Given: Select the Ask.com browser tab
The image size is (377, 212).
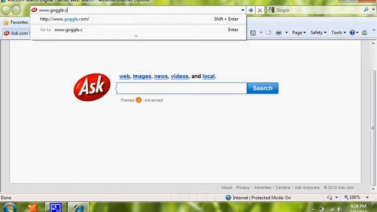Looking at the screenshot, I should pyautogui.click(x=16, y=33).
